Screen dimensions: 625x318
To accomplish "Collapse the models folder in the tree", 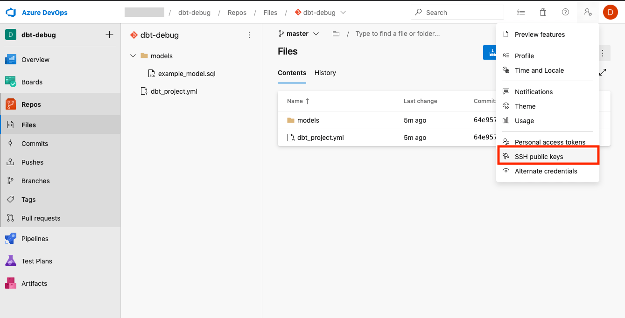I will [133, 55].
